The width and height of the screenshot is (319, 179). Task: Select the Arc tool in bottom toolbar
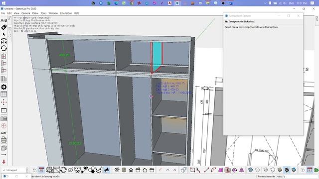pyautogui.click(x=213, y=170)
